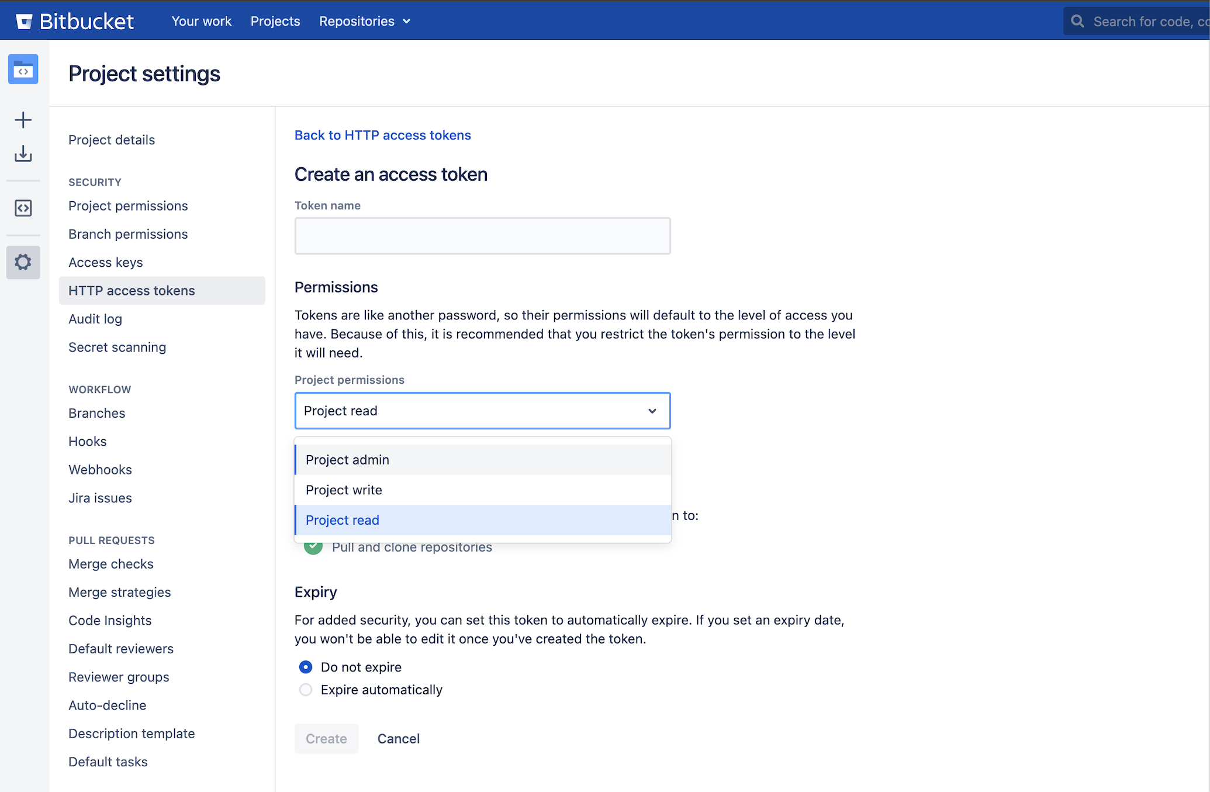Viewport: 1210px width, 792px height.
Task: Go to Access keys settings page
Action: 106,263
